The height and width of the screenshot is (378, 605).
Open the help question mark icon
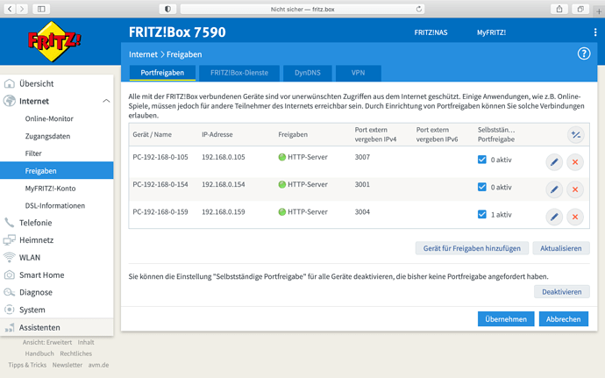[583, 53]
